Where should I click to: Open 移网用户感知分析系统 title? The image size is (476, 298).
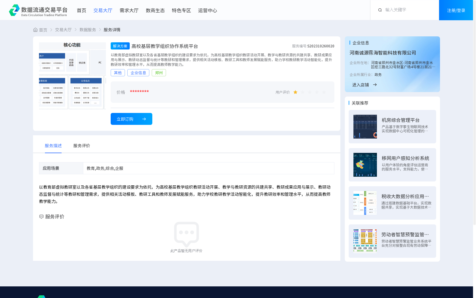coord(405,158)
